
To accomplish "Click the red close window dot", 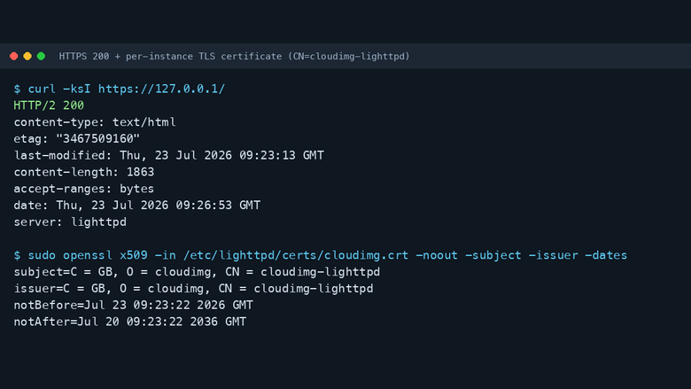I will [x=13, y=56].
